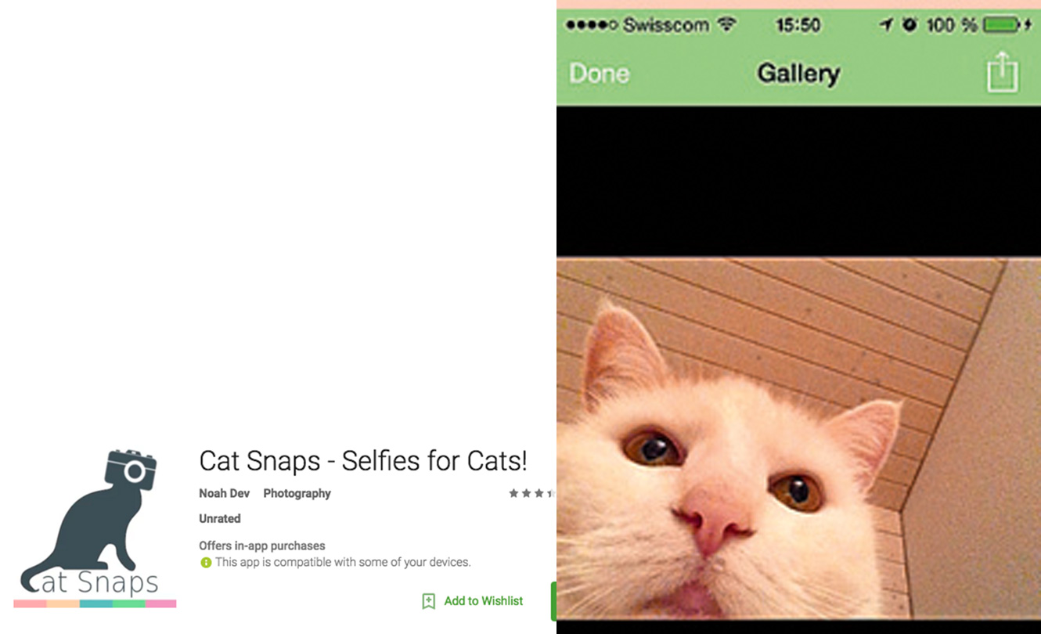The height and width of the screenshot is (634, 1041).
Task: Tap the Wi-Fi icon in status bar
Action: tap(728, 24)
